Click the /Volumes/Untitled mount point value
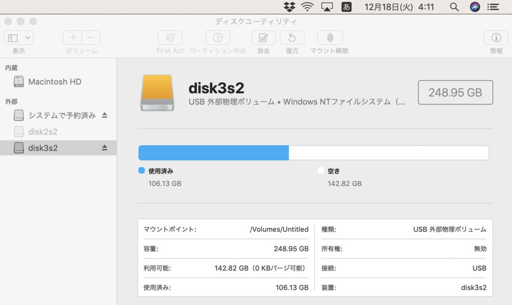512x305 pixels. (x=279, y=229)
